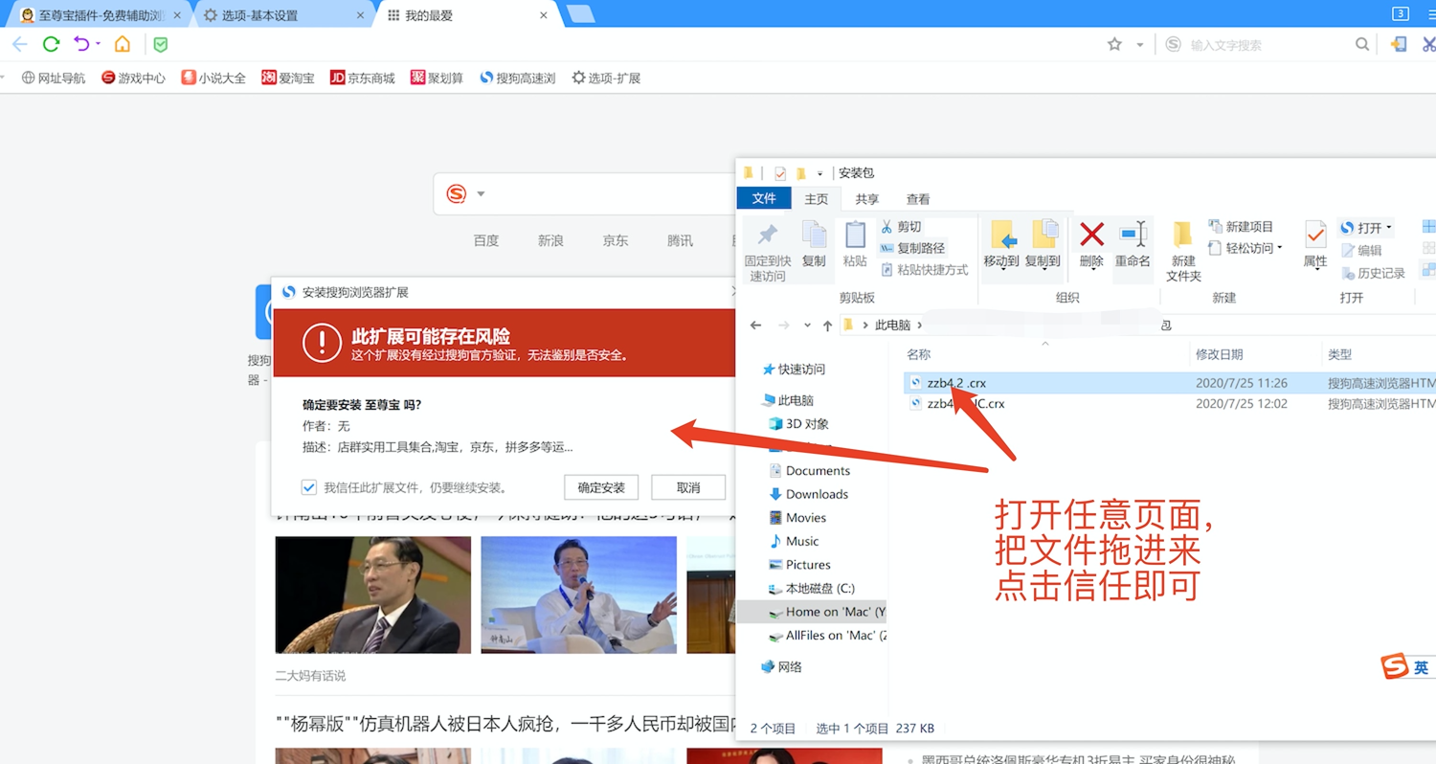Screen dimensions: 1436x764
Task: Select the zzb4.2 .crx file
Action: click(x=957, y=383)
